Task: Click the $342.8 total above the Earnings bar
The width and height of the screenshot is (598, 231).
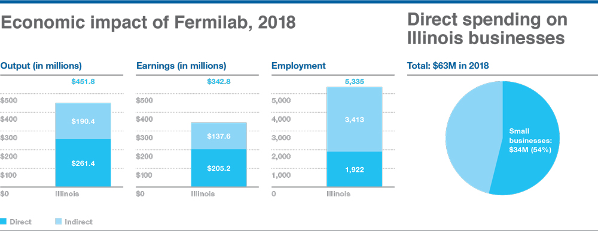Action: point(219,81)
